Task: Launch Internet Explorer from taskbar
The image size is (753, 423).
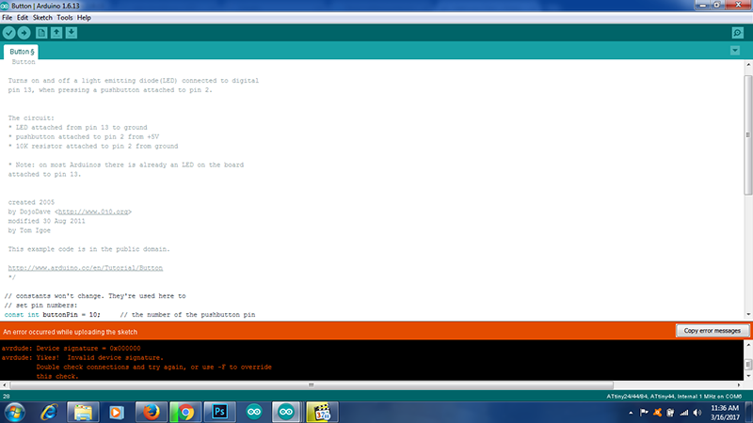Action: pos(49,413)
